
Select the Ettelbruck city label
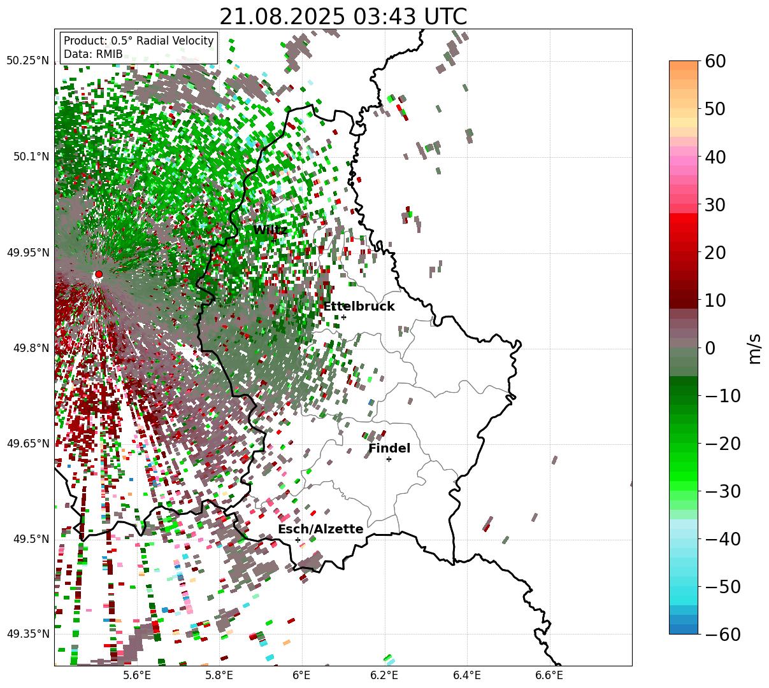click(359, 307)
